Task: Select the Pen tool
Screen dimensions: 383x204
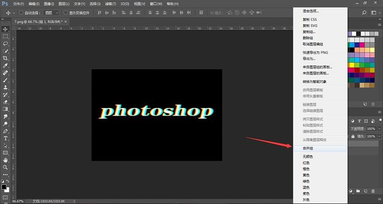Action: 5,131
